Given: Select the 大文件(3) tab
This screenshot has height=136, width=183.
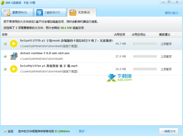Looking at the screenshot, I should pyautogui.click(x=82, y=12).
